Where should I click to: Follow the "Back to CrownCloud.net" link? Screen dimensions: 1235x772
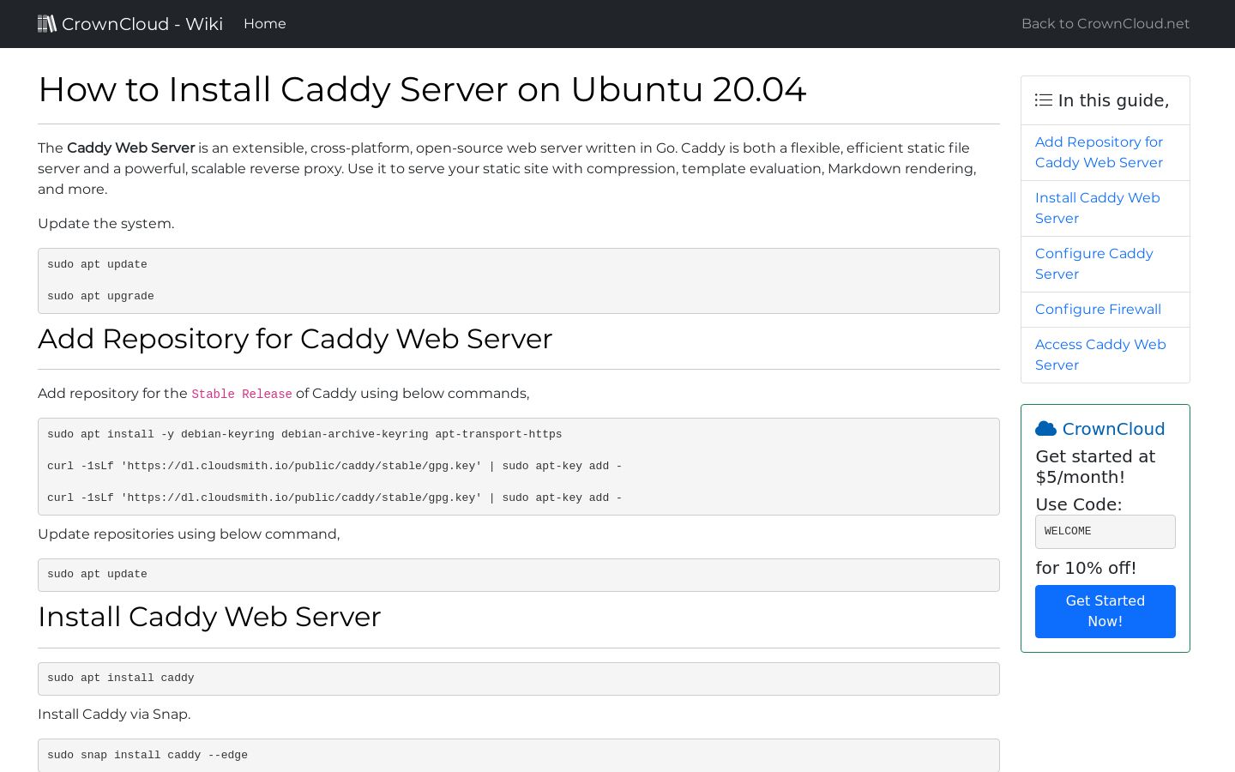pyautogui.click(x=1105, y=24)
